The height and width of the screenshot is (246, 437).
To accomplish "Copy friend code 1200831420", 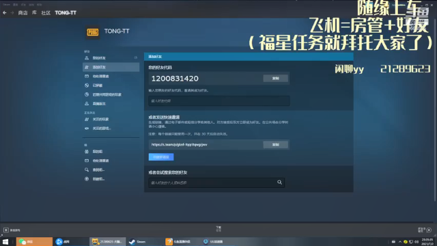I will 275,79.
